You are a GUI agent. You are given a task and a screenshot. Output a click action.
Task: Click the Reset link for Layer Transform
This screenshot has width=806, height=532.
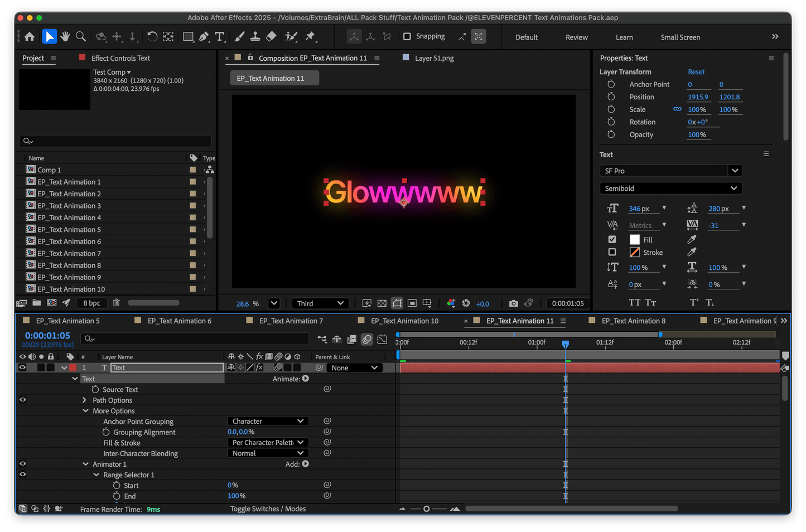coord(696,71)
